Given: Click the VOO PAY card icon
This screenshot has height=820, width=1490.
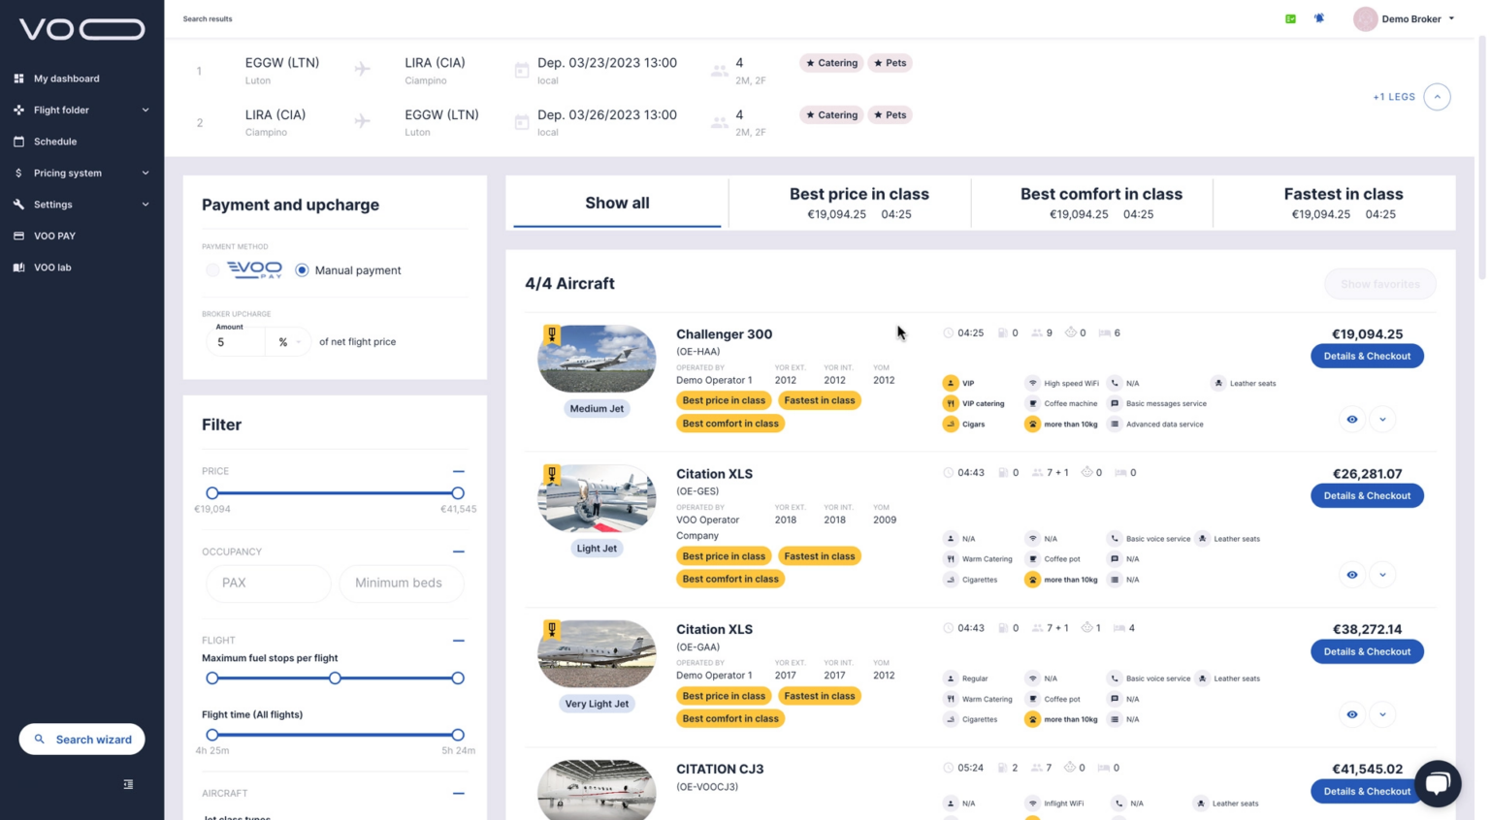Looking at the screenshot, I should (x=18, y=236).
